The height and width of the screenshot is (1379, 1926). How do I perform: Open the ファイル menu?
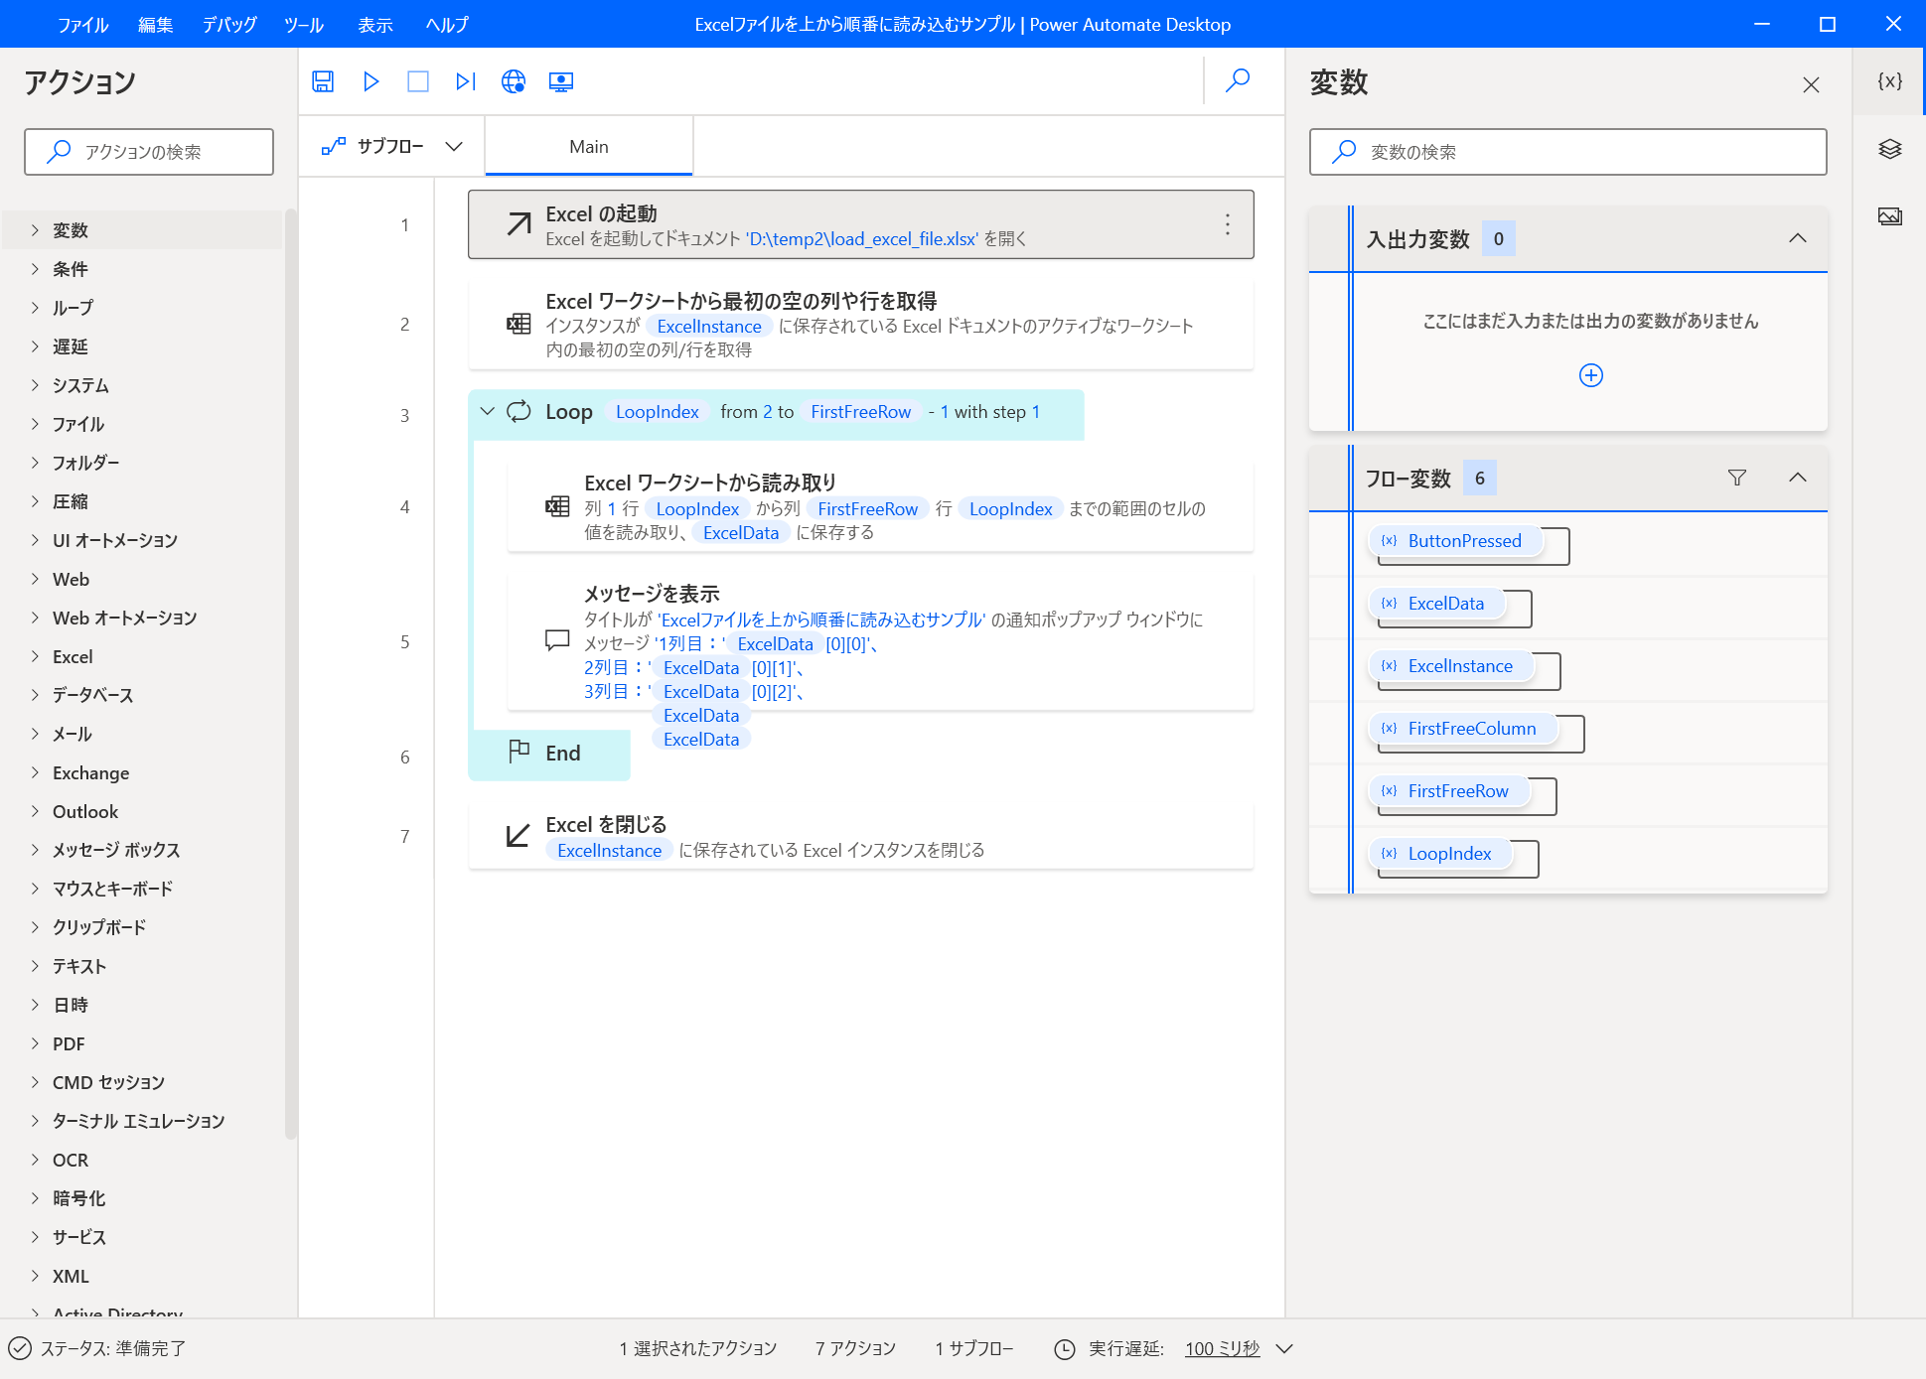[82, 25]
